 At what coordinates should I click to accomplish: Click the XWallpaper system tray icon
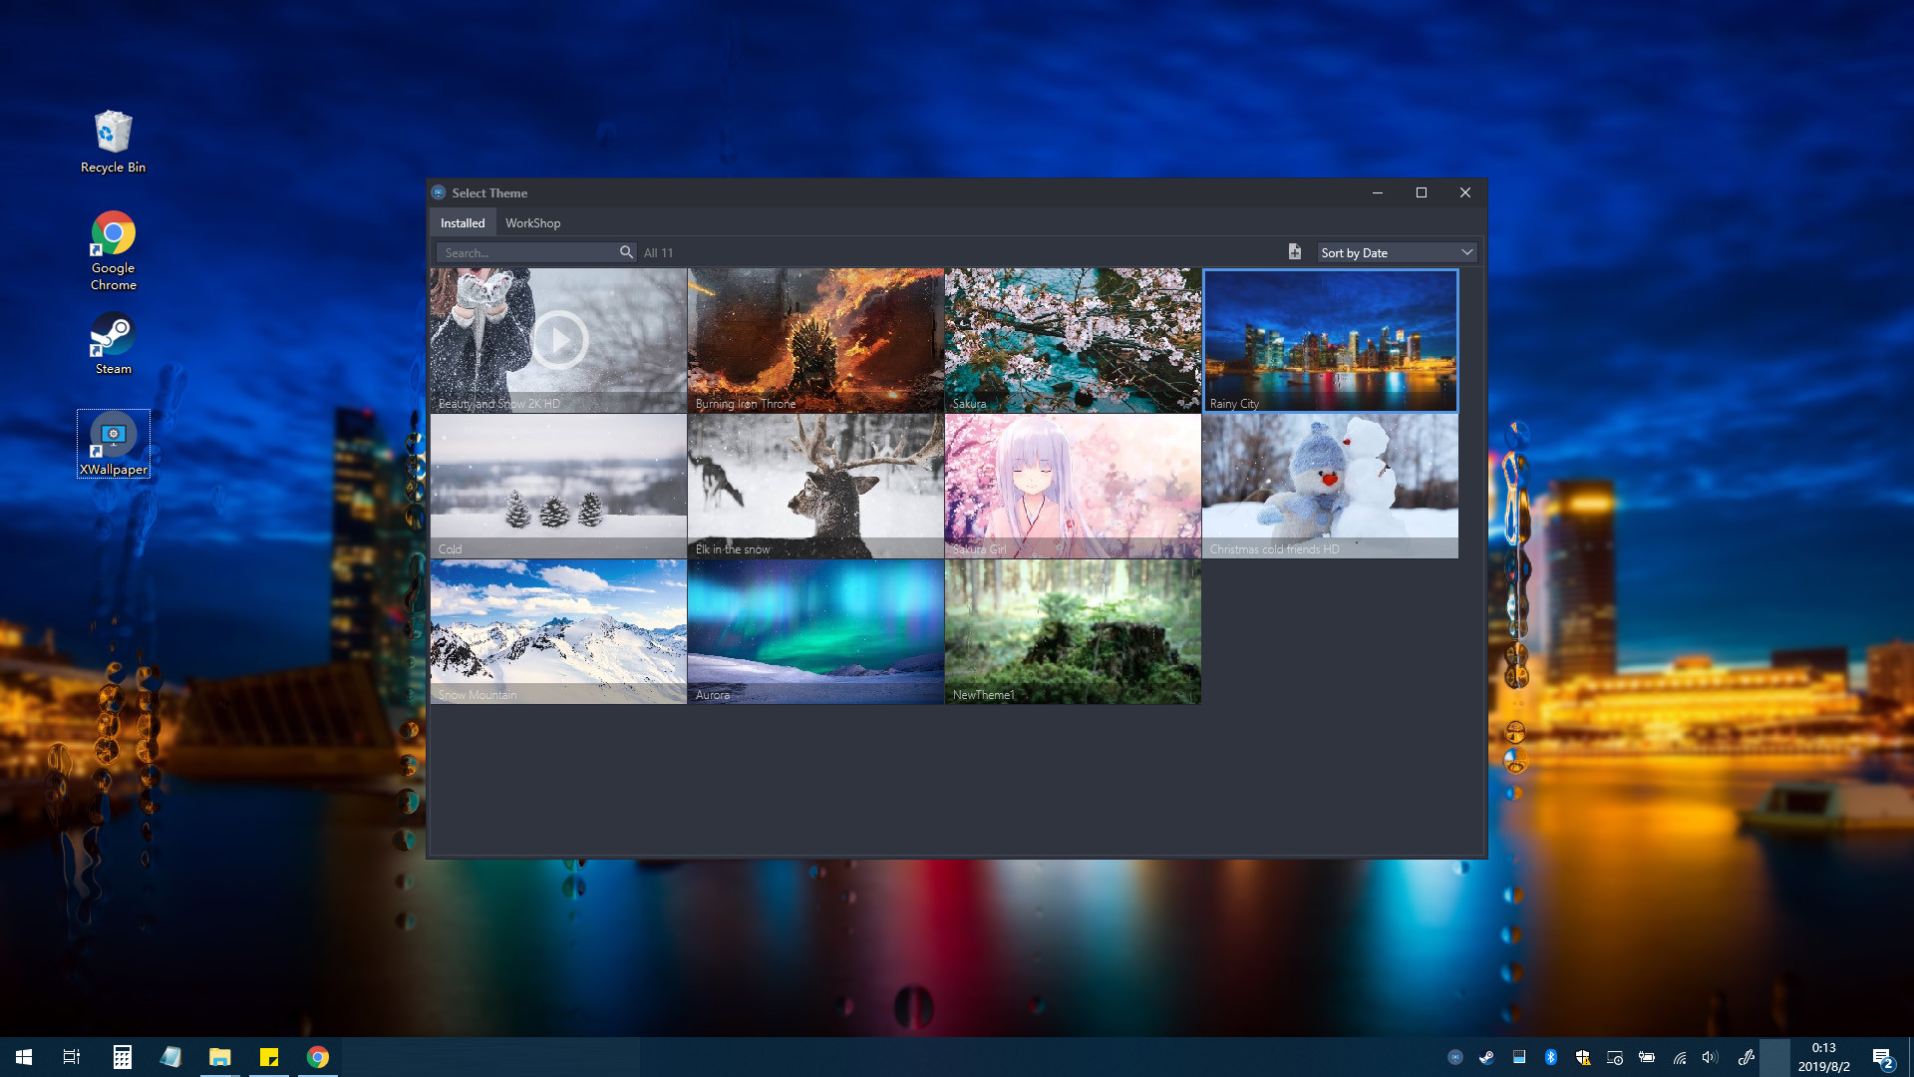coord(1456,1056)
